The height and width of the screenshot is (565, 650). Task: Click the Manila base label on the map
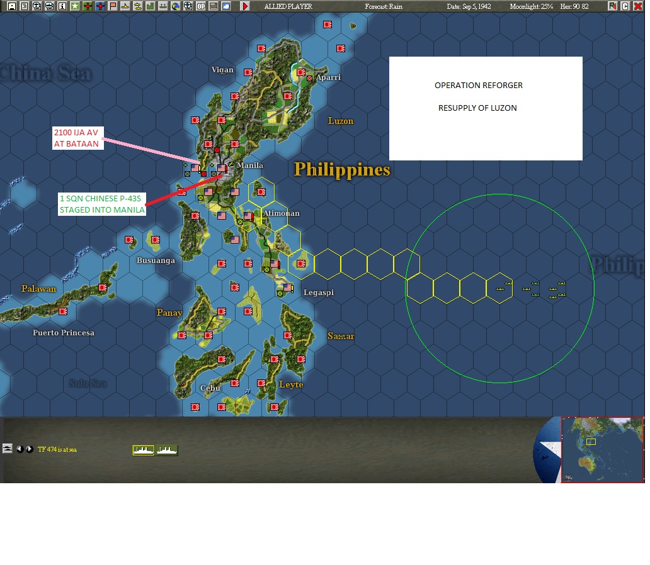[250, 165]
